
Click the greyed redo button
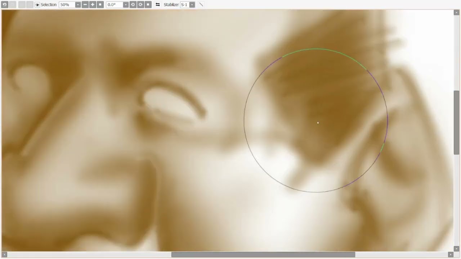pyautogui.click(x=12, y=5)
